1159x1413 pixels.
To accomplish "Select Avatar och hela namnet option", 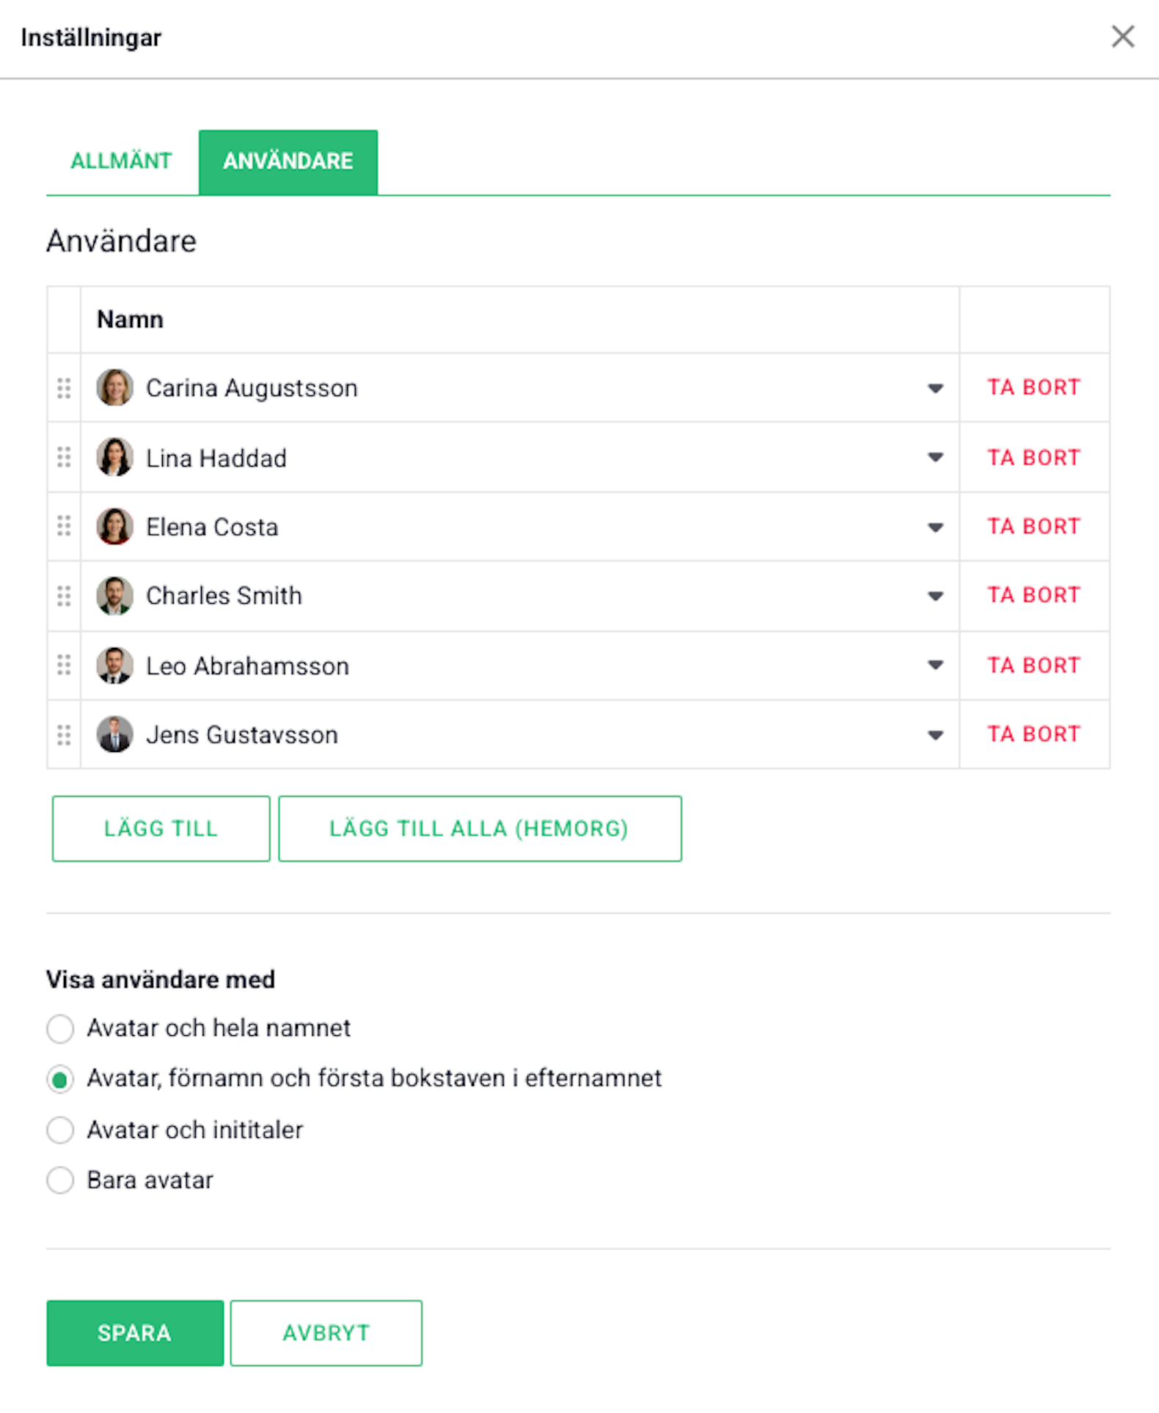I will (x=60, y=1029).
